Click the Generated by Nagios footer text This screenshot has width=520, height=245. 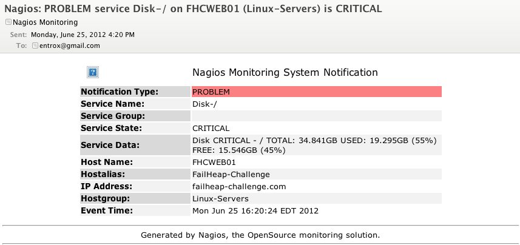[x=260, y=235]
